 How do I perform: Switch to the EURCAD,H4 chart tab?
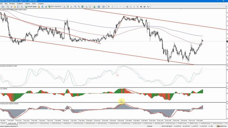click(137, 123)
